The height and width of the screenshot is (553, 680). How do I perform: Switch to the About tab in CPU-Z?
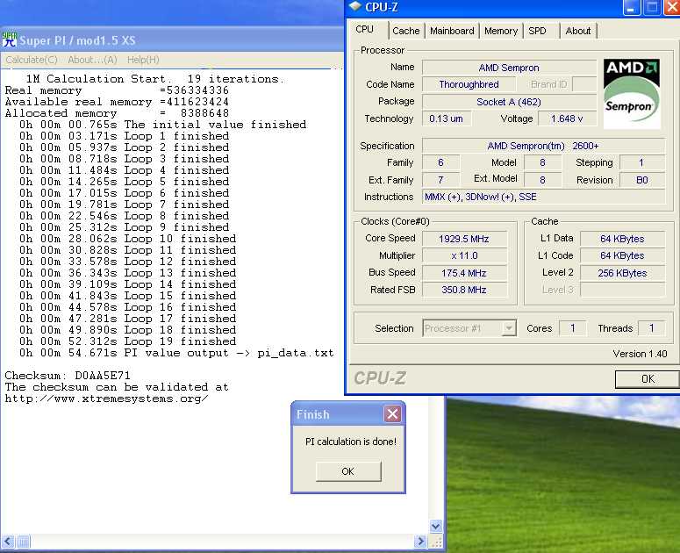coord(578,31)
